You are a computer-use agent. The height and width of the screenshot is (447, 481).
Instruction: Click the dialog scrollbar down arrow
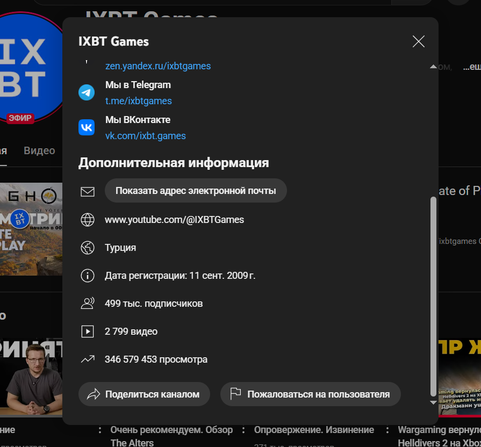(433, 402)
